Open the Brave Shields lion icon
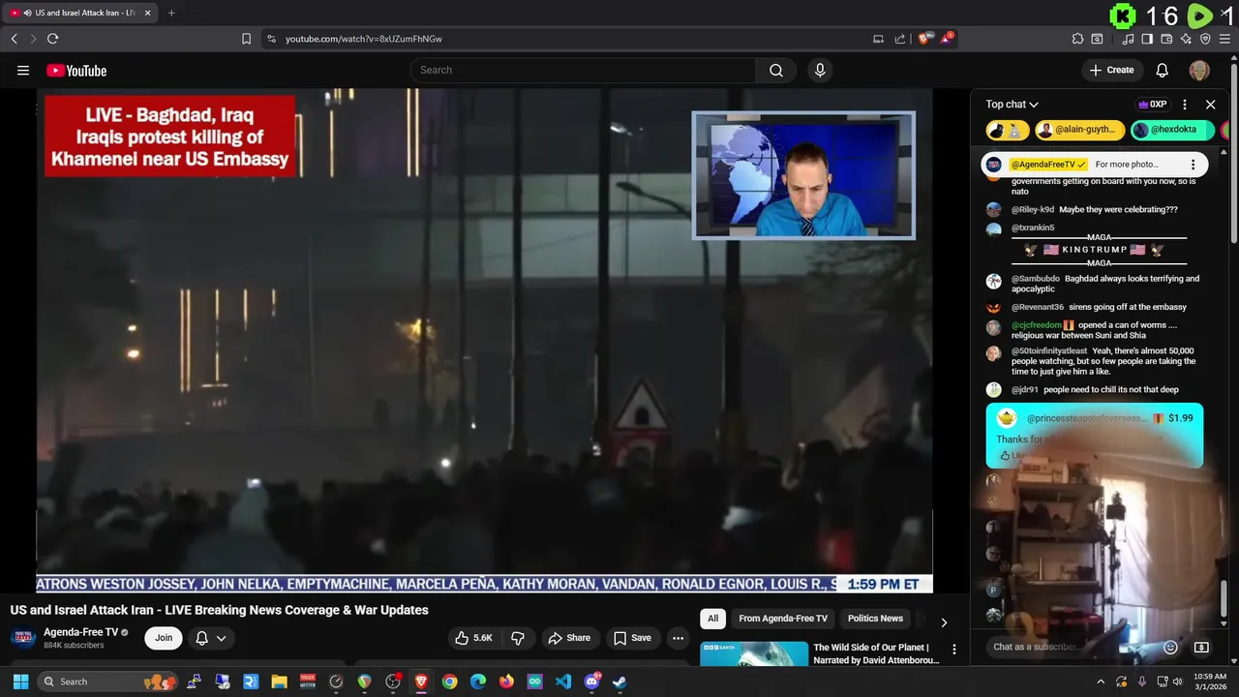The image size is (1239, 697). [925, 39]
